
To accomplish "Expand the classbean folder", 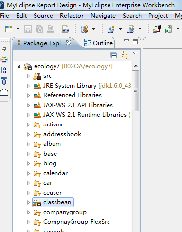I will [x=28, y=202].
